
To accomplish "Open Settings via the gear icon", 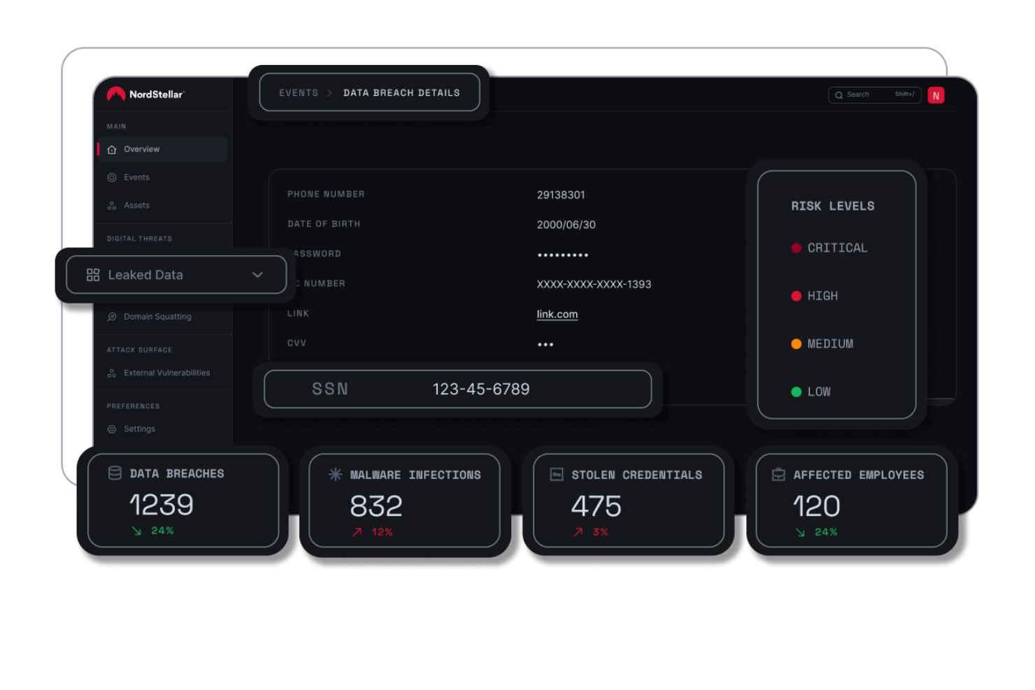I will 113,429.
